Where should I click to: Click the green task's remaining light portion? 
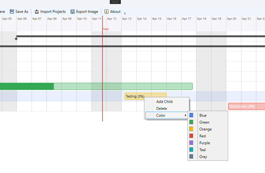[x=123, y=86]
